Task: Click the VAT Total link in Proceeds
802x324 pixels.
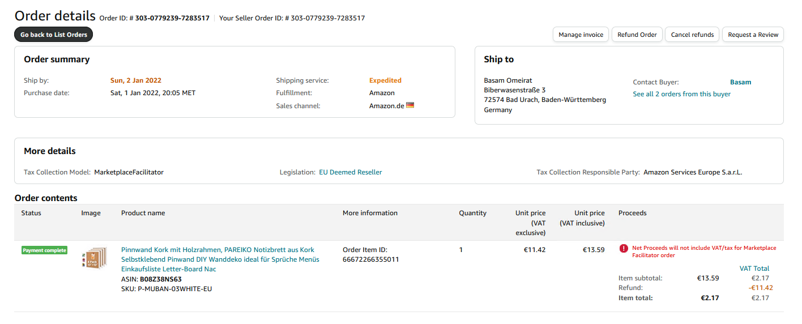Action: point(754,268)
